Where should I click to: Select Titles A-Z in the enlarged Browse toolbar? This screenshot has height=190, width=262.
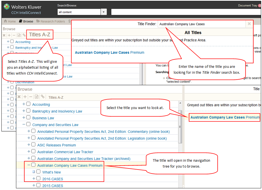(56, 97)
